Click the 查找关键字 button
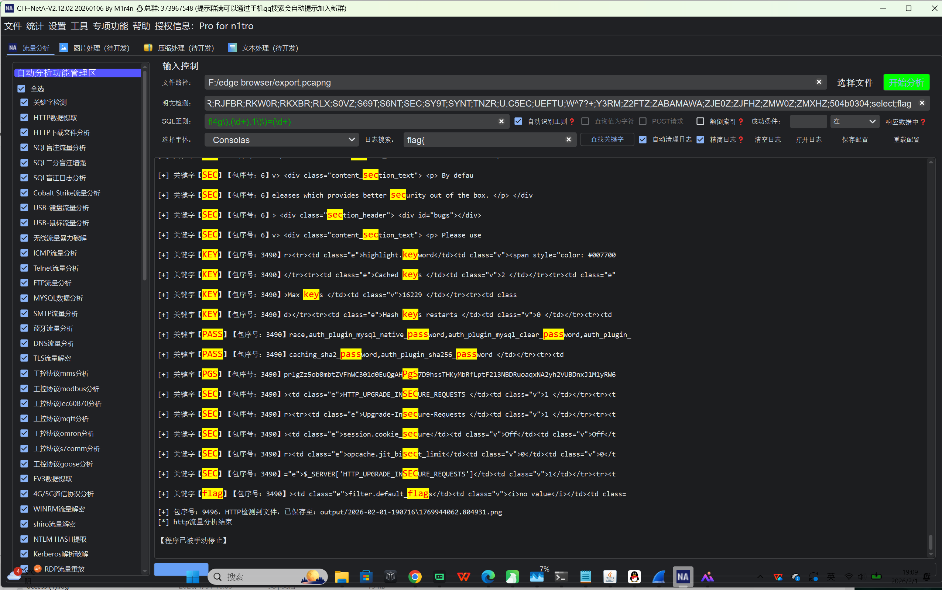The width and height of the screenshot is (942, 590). coord(607,139)
